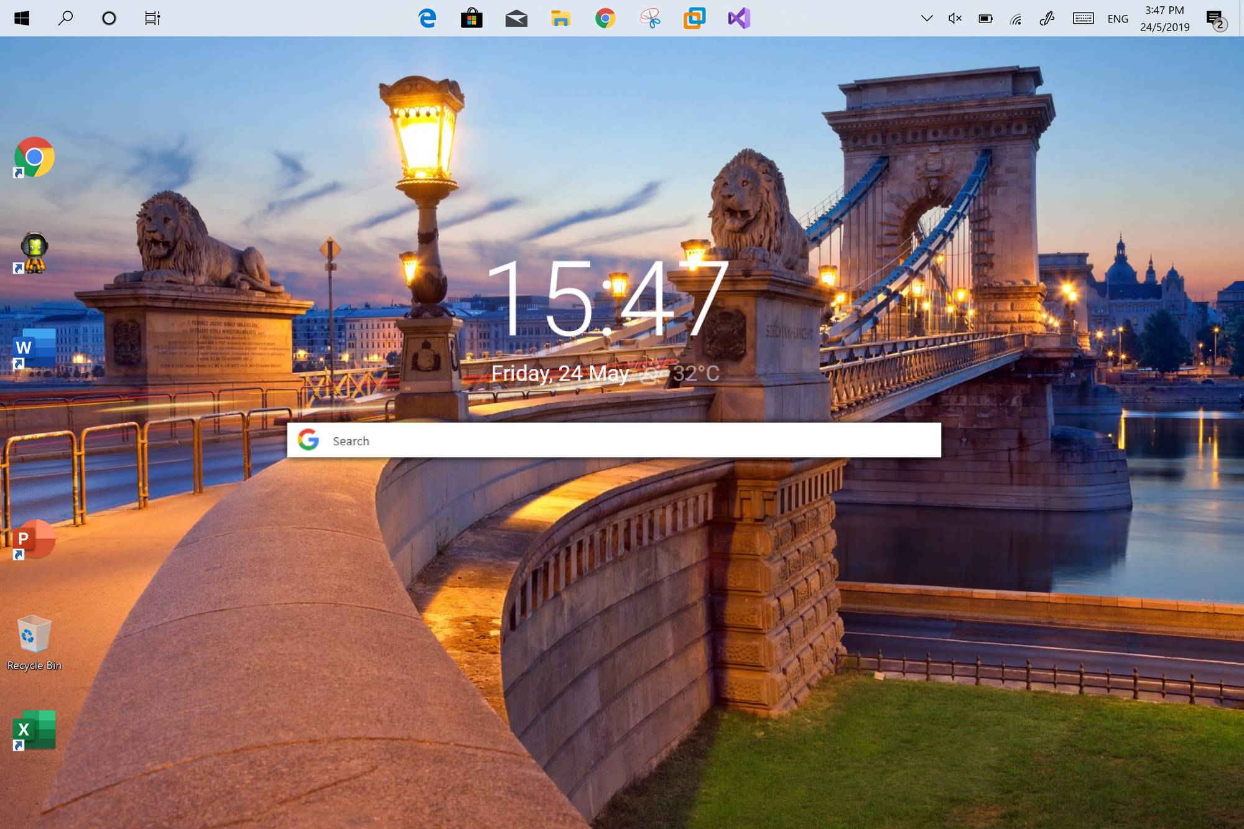Launch Cortana circle icon
The height and width of the screenshot is (829, 1244).
[109, 18]
